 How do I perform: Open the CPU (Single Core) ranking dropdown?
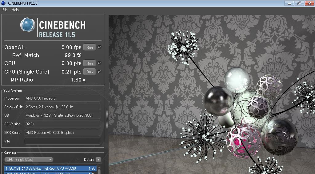[x=29, y=160]
